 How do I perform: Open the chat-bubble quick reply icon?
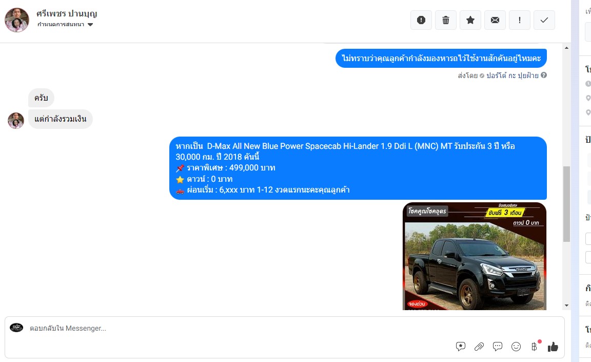pos(498,347)
